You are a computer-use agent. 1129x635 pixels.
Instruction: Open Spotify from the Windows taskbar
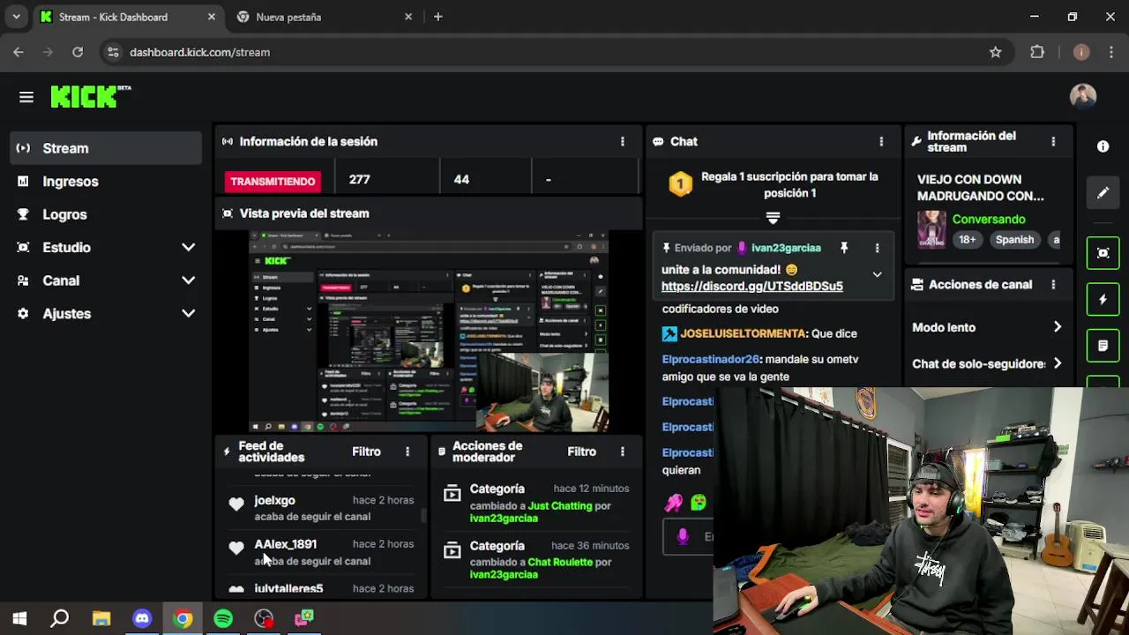click(x=223, y=618)
